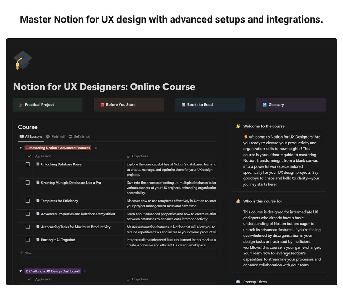The image size is (343, 291).
Task: Check the Putting It All Together checkbox
Action: pos(28,240)
